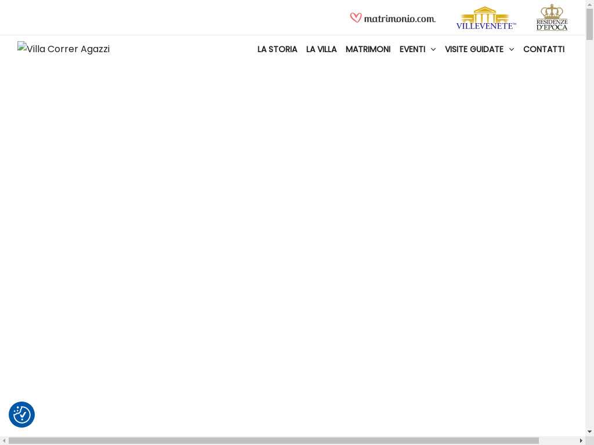594x445 pixels.
Task: Click the vertical scrollbar thumb
Action: 589,24
